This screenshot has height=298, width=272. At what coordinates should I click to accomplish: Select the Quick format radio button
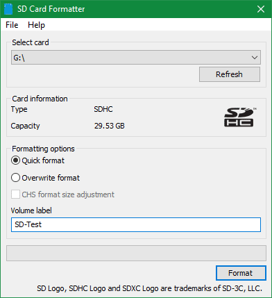(15, 160)
